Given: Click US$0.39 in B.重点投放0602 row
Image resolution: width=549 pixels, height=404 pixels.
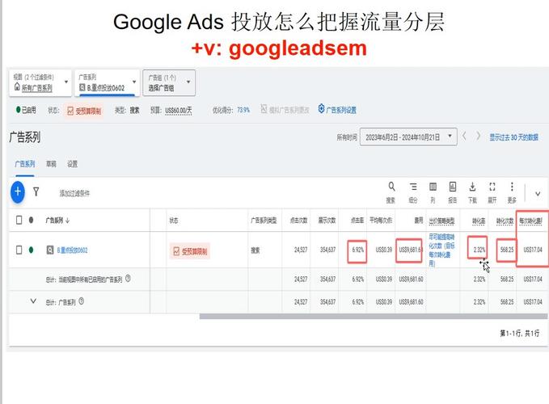Looking at the screenshot, I should click(384, 250).
